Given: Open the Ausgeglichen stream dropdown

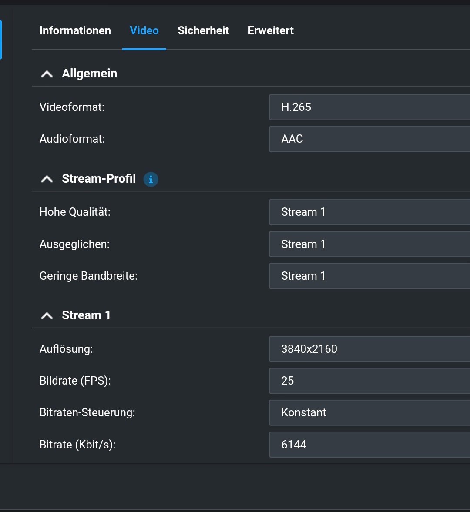Looking at the screenshot, I should click(x=369, y=244).
